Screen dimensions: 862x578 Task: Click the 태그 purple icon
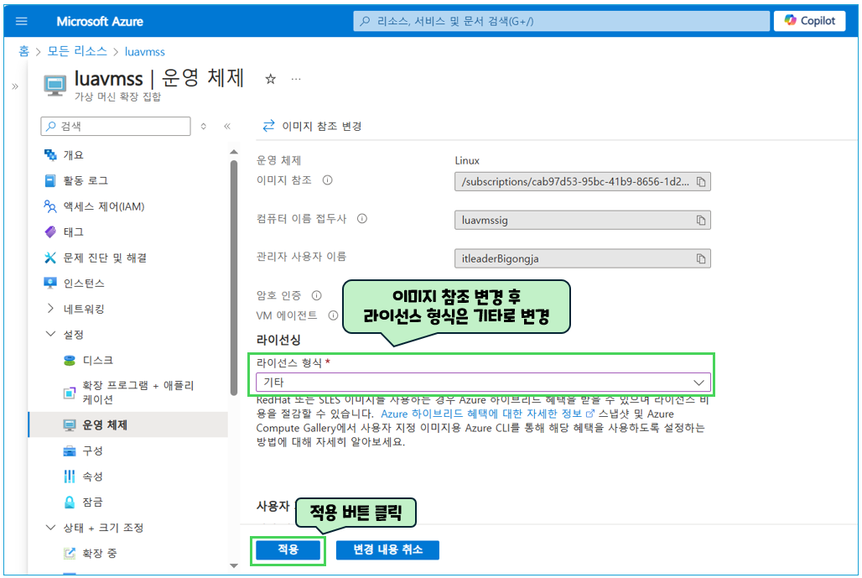50,232
